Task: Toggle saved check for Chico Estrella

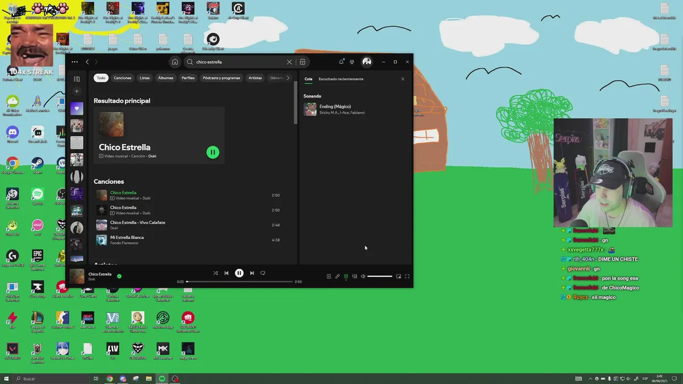Action: point(119,276)
